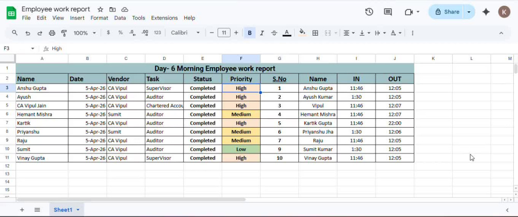The image size is (518, 217).
Task: Open the horizontal align dropdown
Action: (x=349, y=33)
